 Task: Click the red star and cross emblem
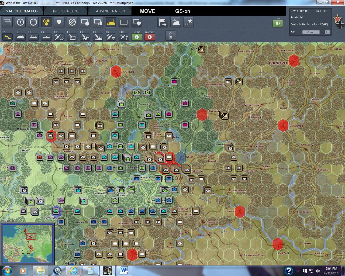coord(339,22)
